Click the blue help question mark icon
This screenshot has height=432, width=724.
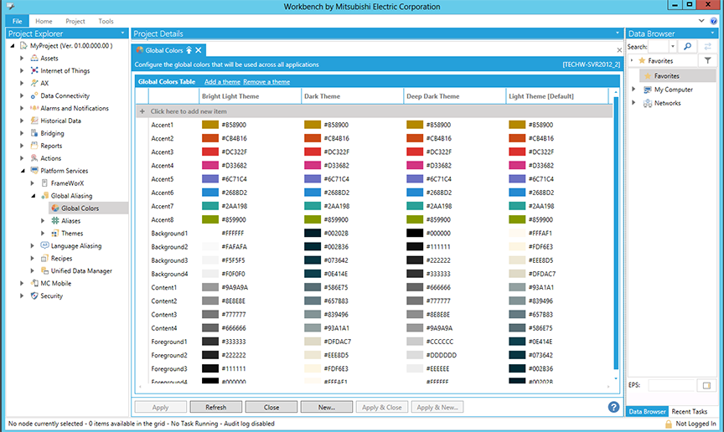coord(613,407)
